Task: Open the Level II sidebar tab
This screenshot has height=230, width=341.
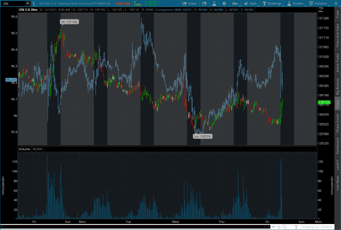Action: click(338, 165)
